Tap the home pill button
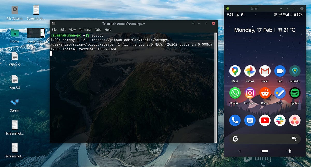This screenshot has width=311, height=167. click(x=265, y=151)
